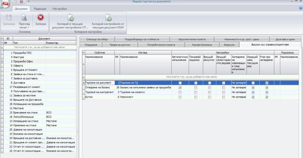Toggle Изпращай само текущия ред for Бутон
303x158 pixels.
point(253,97)
